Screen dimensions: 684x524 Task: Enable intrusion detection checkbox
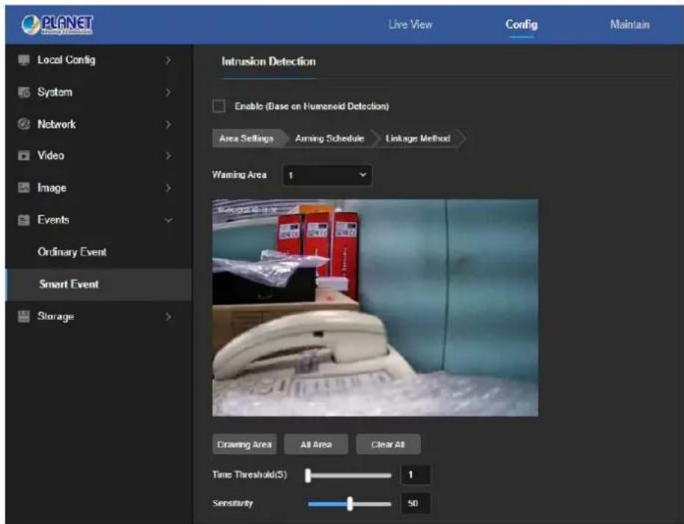pos(219,106)
